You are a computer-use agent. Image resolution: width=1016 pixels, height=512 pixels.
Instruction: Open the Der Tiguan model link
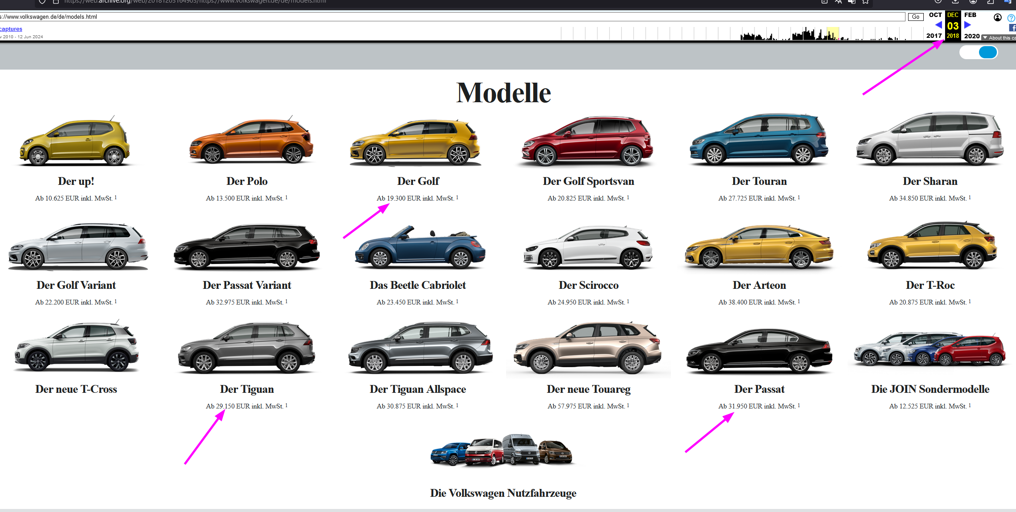tap(247, 389)
